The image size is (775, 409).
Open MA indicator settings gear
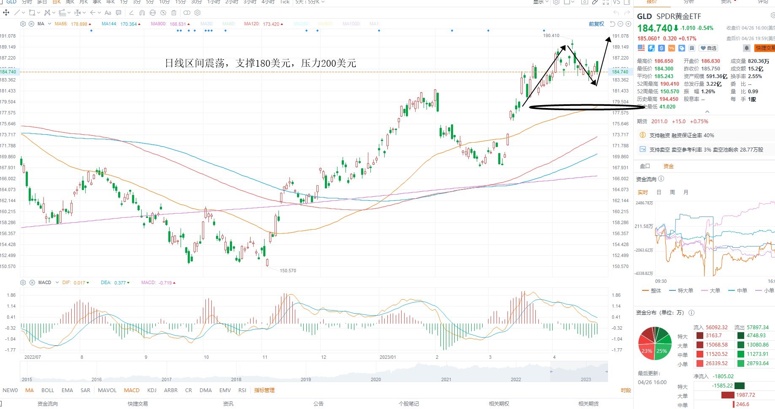(x=23, y=24)
